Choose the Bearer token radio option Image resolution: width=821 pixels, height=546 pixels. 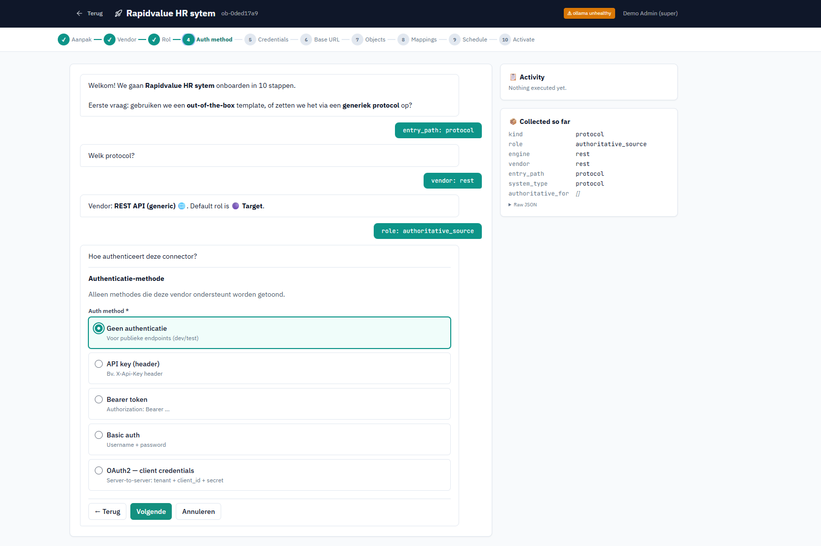(x=99, y=399)
